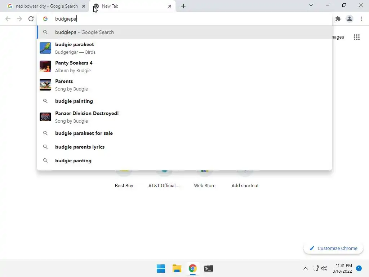The width and height of the screenshot is (369, 277).
Task: Click the Parents song cover thumbnail
Action: [45, 85]
